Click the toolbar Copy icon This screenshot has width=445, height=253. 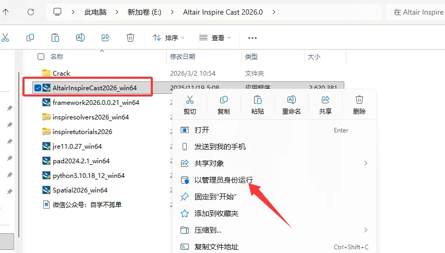coord(30,38)
